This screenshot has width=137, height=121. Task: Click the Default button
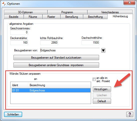tap(102, 101)
